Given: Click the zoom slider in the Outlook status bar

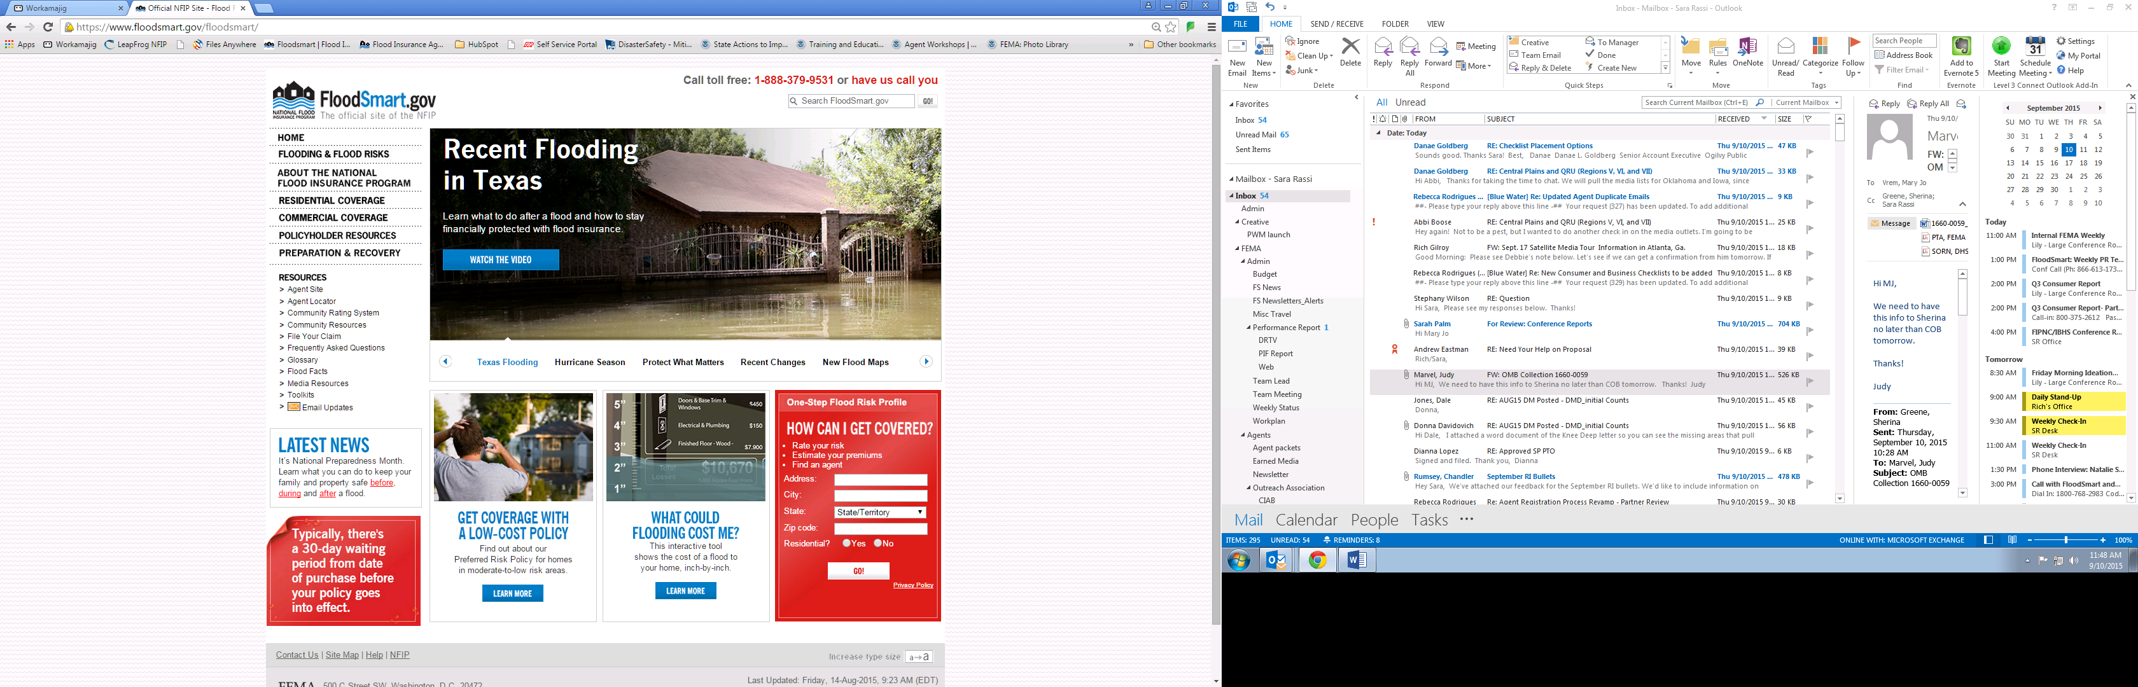Looking at the screenshot, I should pyautogui.click(x=2066, y=540).
